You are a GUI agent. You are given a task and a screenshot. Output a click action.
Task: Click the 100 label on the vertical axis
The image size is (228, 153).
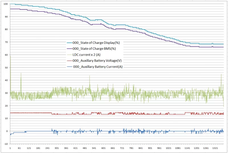pos(6,4)
